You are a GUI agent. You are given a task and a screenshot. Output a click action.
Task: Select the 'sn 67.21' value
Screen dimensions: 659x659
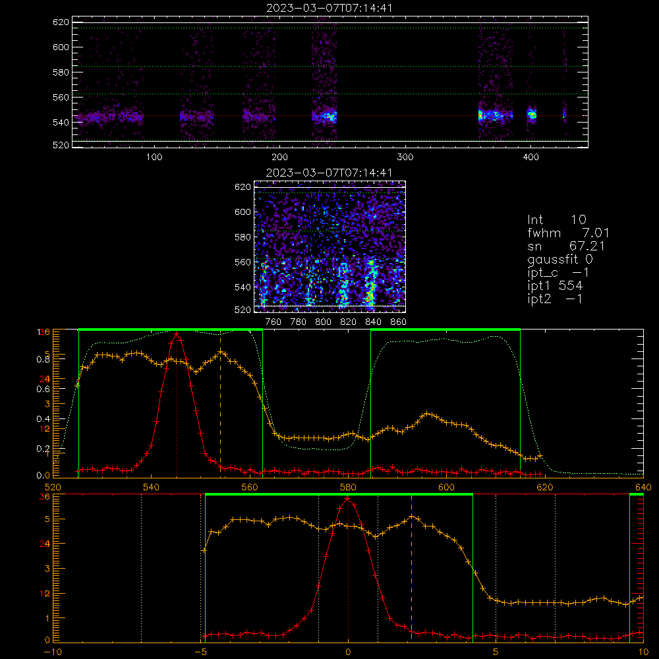[566, 246]
